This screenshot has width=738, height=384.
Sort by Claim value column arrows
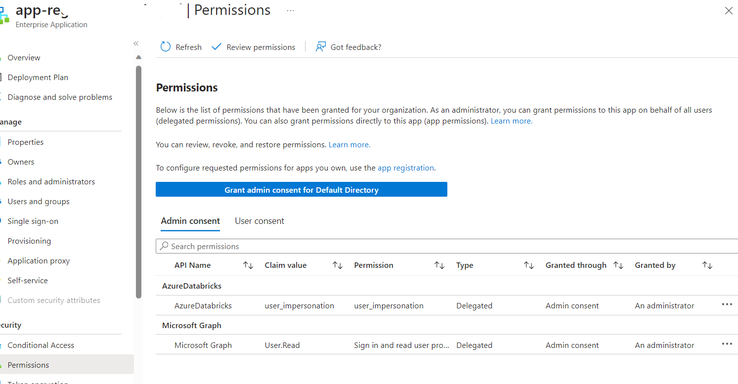338,265
